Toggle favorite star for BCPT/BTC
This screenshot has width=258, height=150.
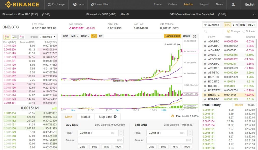(205, 90)
